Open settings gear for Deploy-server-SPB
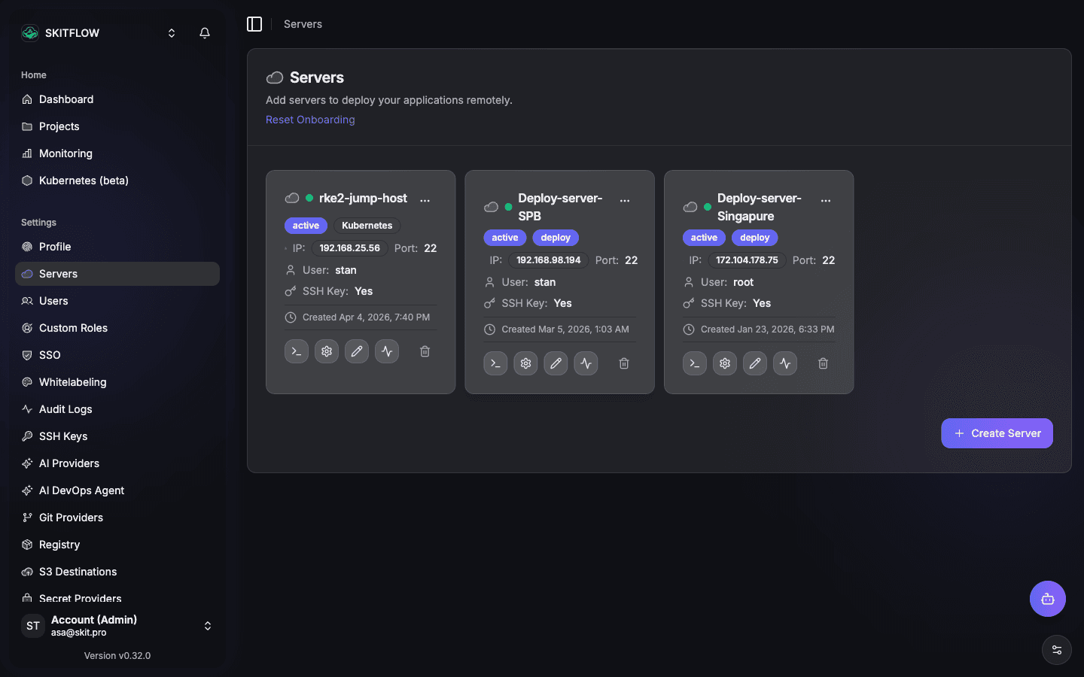1084x677 pixels. [525, 363]
